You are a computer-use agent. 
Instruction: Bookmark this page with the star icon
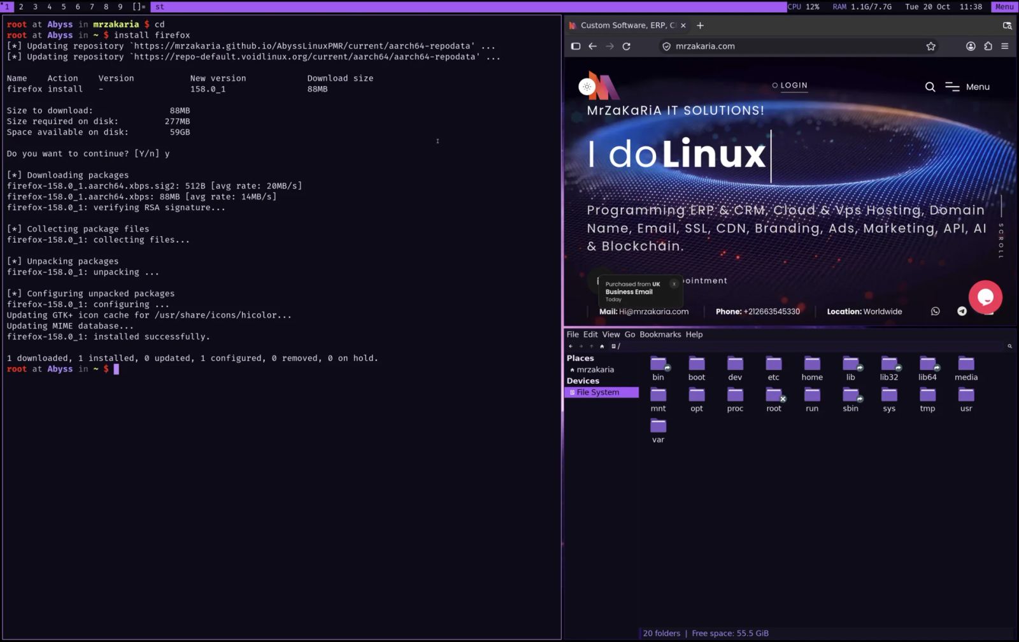pyautogui.click(x=930, y=46)
